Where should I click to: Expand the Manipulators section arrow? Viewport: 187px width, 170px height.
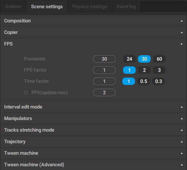pyautogui.click(x=182, y=119)
